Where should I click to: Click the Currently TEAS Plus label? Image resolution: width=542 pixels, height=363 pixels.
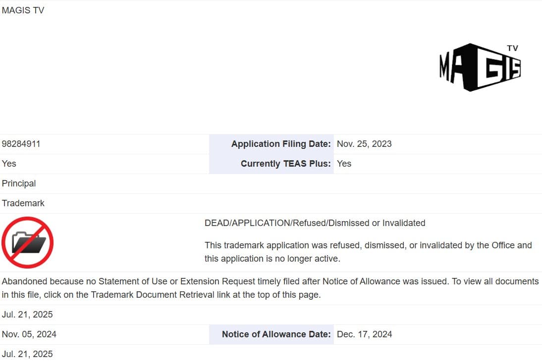[x=285, y=164]
